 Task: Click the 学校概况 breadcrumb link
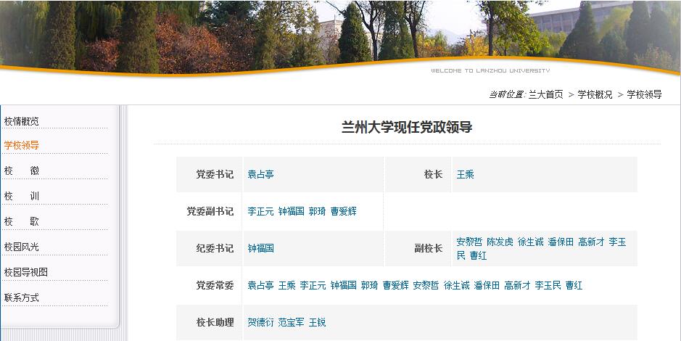[x=595, y=94]
